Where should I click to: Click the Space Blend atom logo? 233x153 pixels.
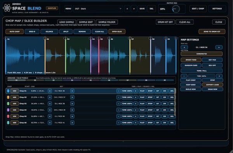[7, 8]
